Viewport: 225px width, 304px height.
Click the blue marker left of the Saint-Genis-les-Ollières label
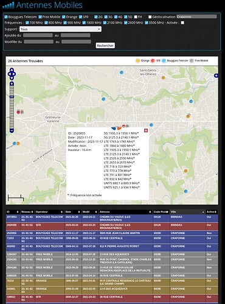[122, 72]
